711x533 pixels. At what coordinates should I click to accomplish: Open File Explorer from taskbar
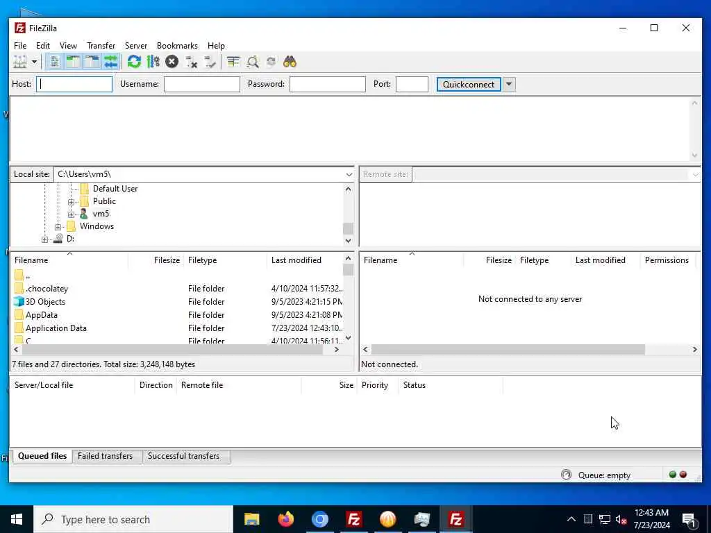click(251, 519)
